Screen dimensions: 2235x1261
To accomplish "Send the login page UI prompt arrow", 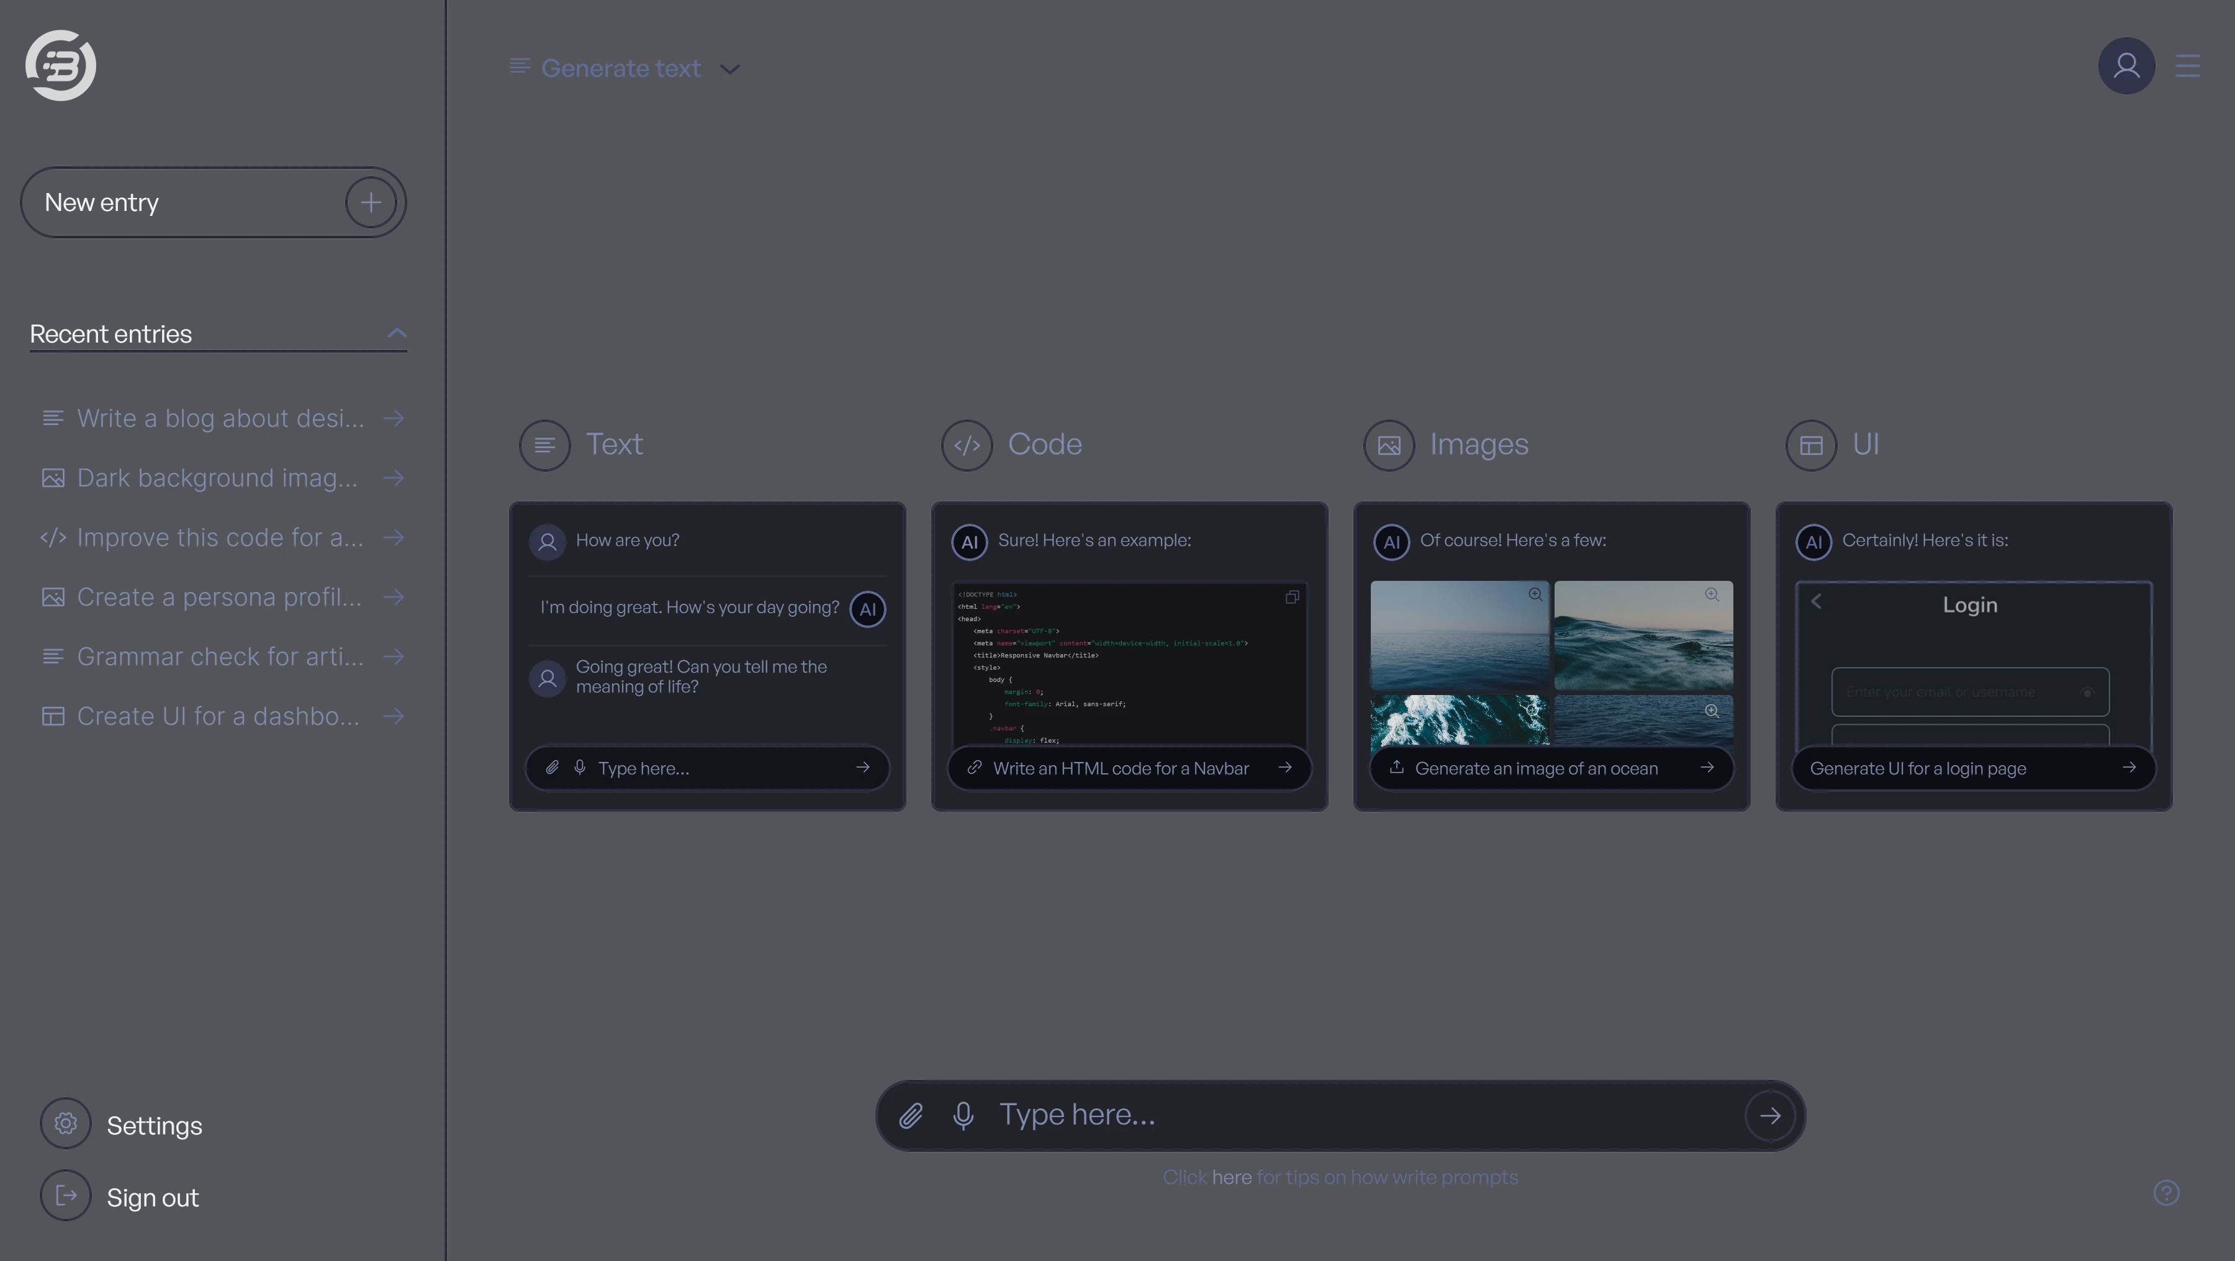I will pyautogui.click(x=2131, y=768).
